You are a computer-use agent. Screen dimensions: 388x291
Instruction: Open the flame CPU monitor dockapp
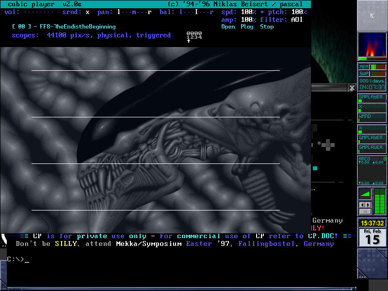click(372, 45)
